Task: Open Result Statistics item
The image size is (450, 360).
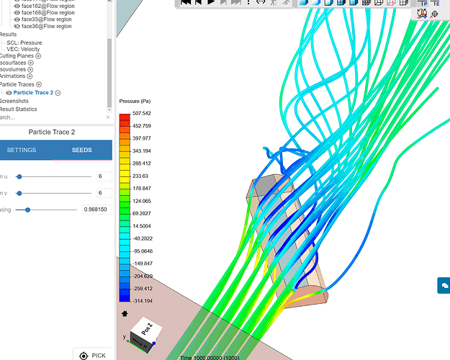Action: pyautogui.click(x=18, y=109)
